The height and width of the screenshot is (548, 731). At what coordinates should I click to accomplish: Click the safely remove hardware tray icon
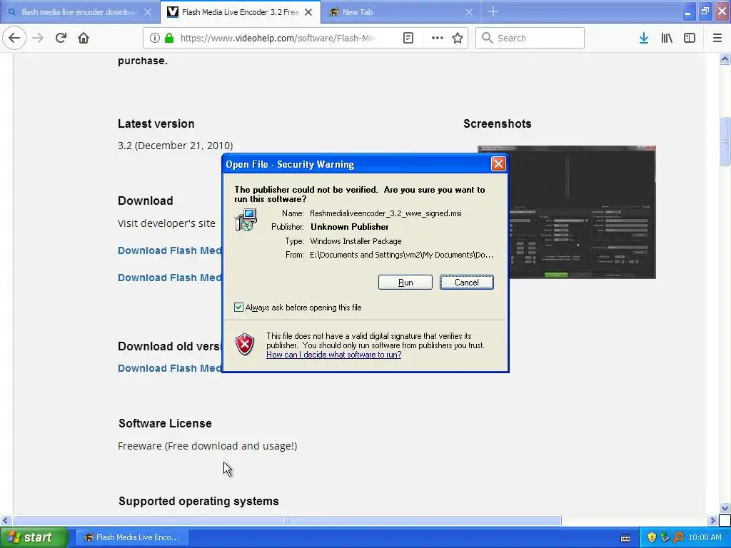click(x=665, y=537)
